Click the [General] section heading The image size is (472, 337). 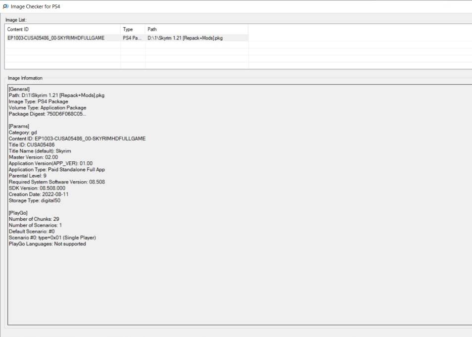(x=19, y=89)
